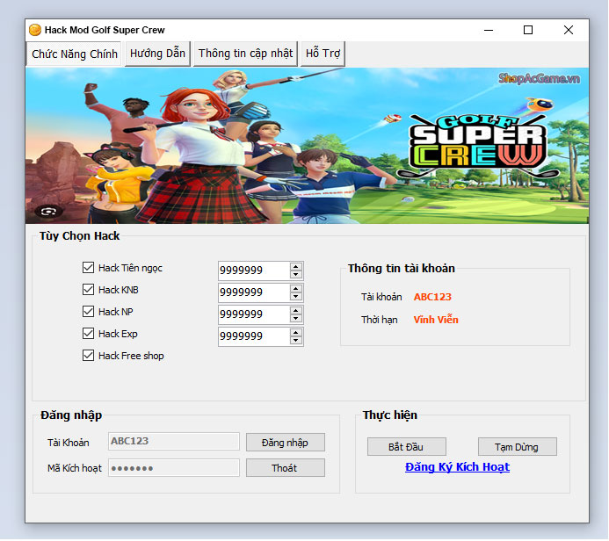The width and height of the screenshot is (609, 541).
Task: Uncheck the Hack KNB option
Action: pos(88,290)
